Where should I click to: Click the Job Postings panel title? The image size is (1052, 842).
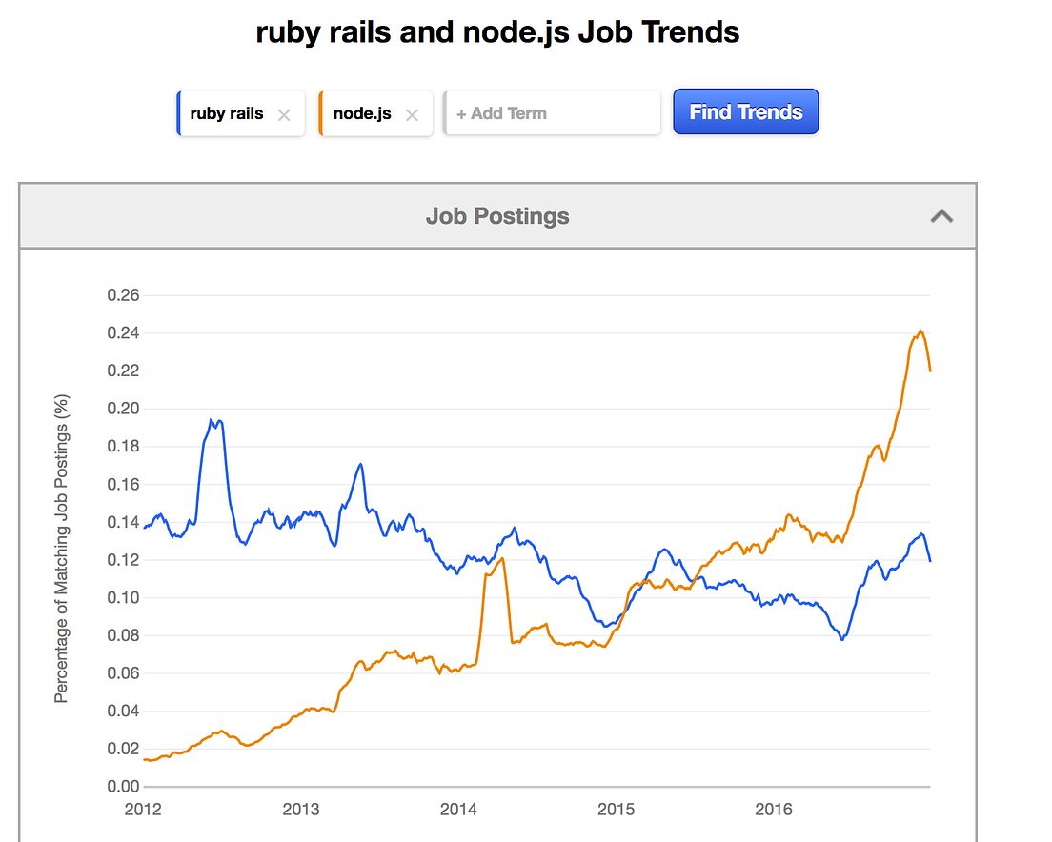click(x=496, y=216)
